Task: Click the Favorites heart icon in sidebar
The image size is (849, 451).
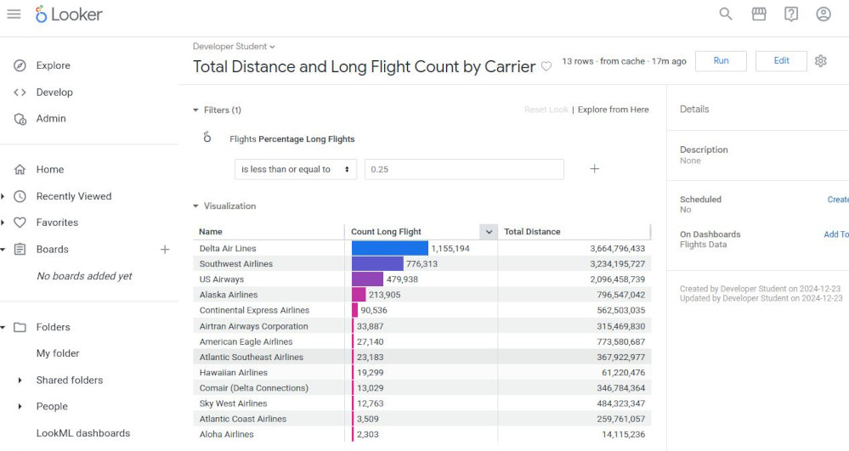Action: tap(20, 223)
